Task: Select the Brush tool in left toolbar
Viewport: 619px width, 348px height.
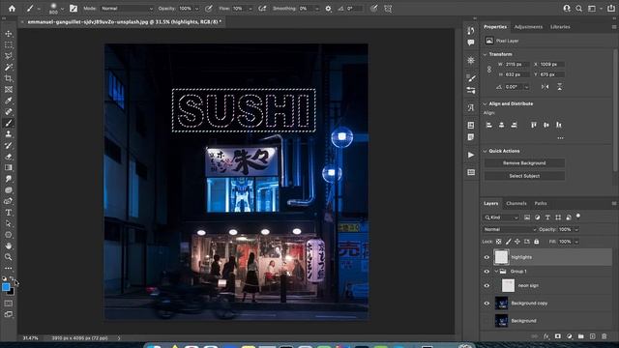Action: coord(9,123)
